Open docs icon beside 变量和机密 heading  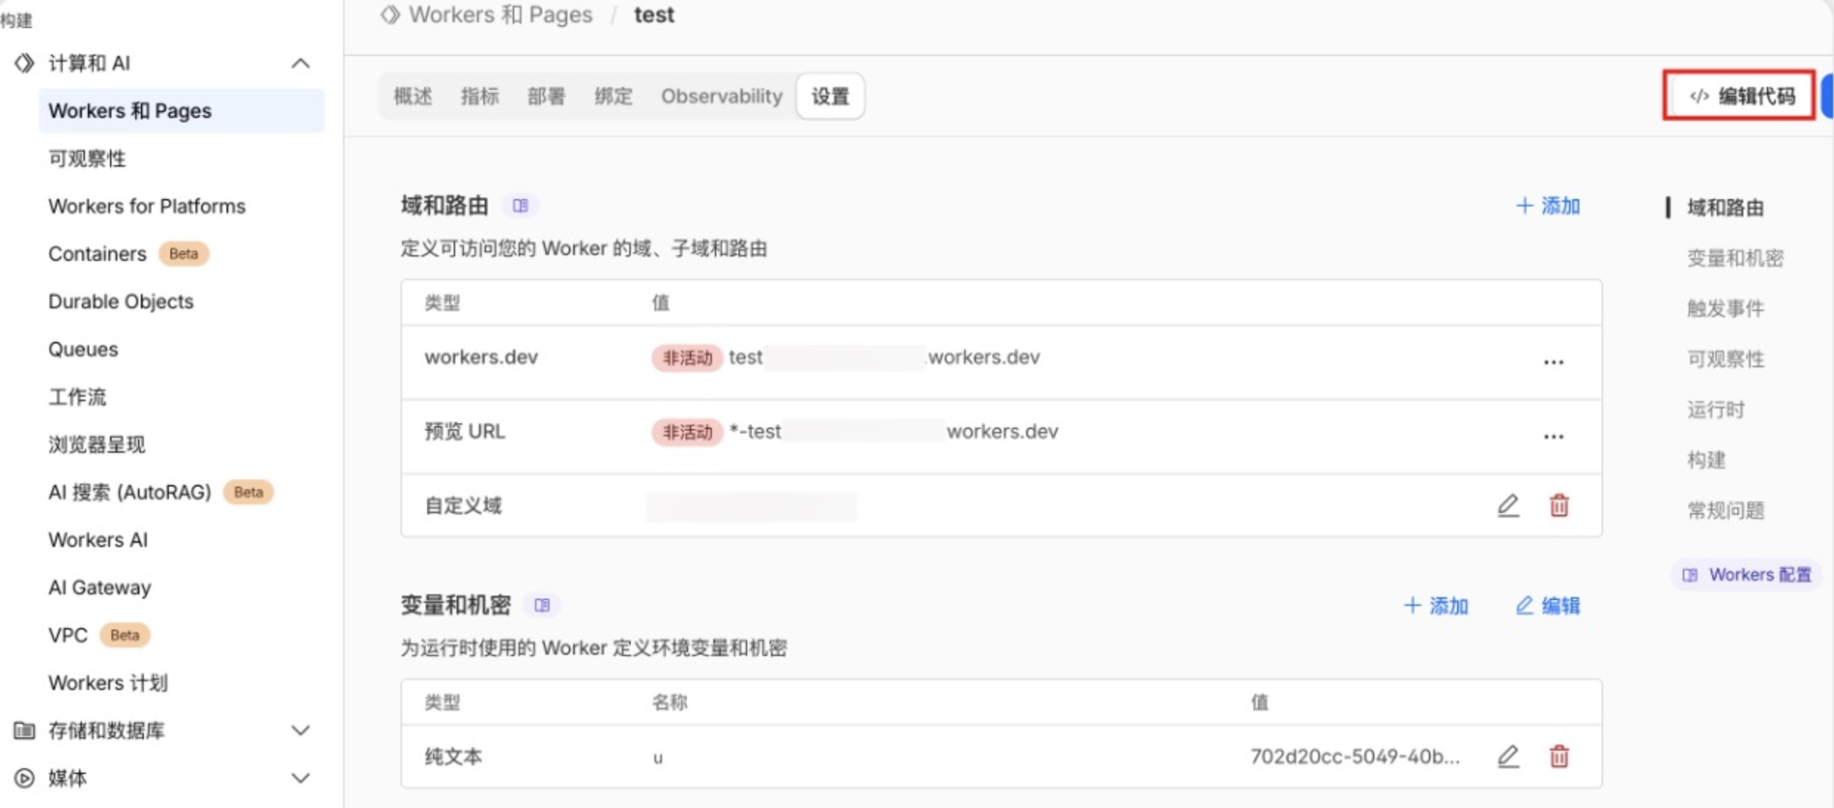click(x=542, y=605)
